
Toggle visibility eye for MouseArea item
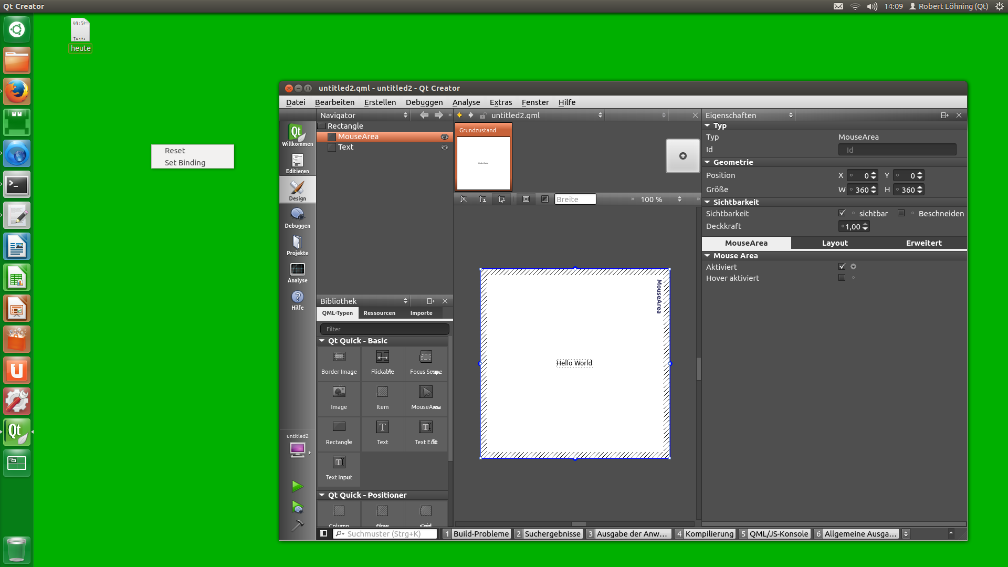[444, 136]
